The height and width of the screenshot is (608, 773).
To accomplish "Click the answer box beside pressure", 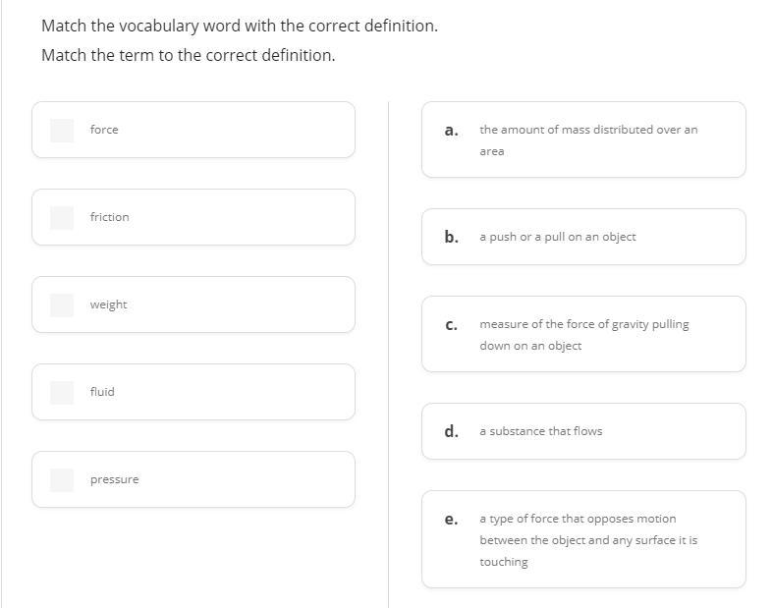I will click(x=62, y=479).
